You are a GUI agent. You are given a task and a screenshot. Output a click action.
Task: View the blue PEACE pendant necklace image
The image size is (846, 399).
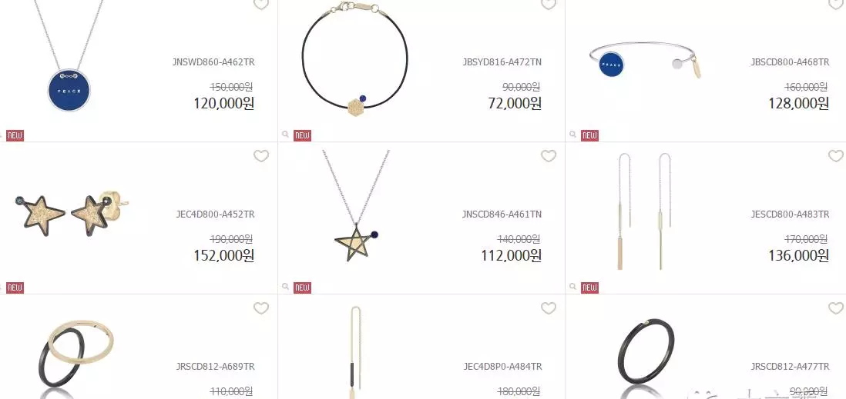tap(69, 57)
